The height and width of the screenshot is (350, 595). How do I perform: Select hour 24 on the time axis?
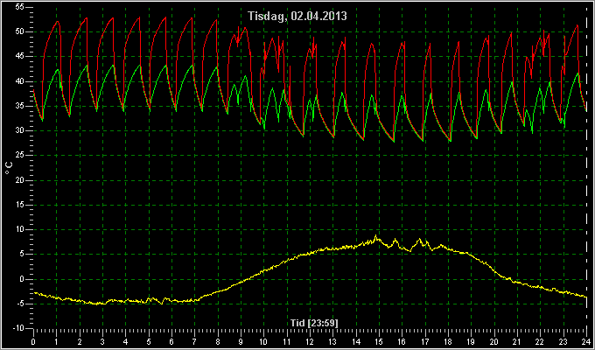(586, 341)
